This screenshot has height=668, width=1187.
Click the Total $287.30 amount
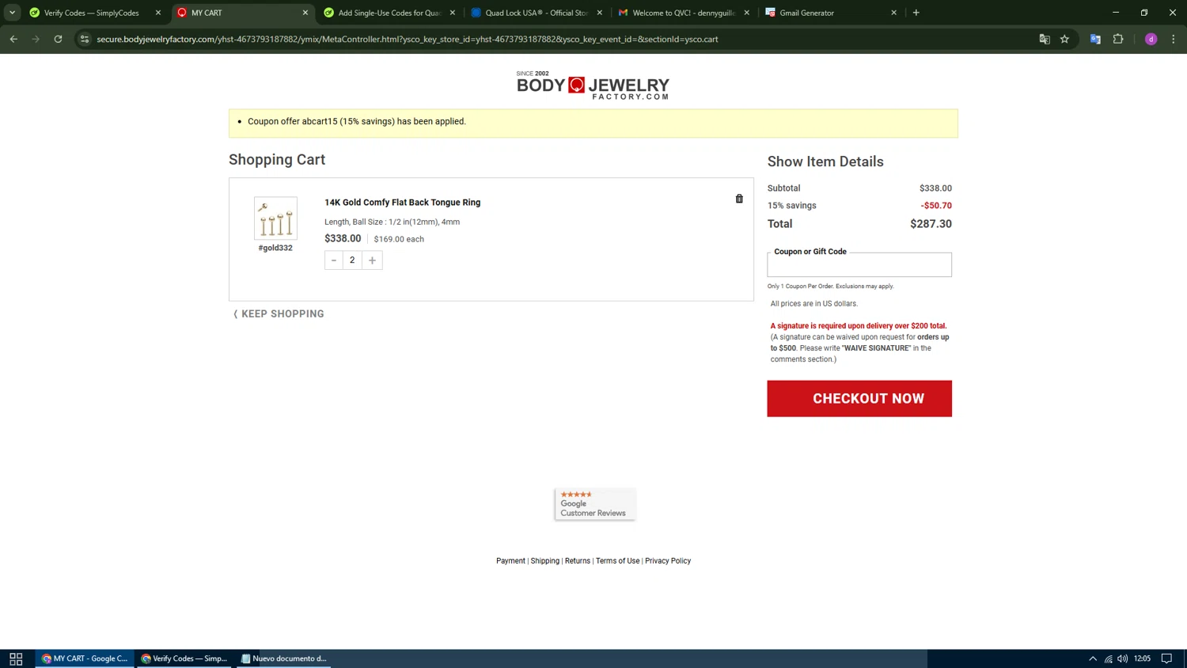click(x=931, y=224)
